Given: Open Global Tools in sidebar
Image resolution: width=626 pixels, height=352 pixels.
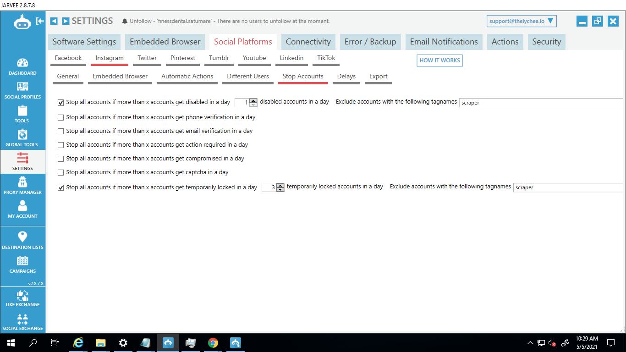Looking at the screenshot, I should point(22,138).
